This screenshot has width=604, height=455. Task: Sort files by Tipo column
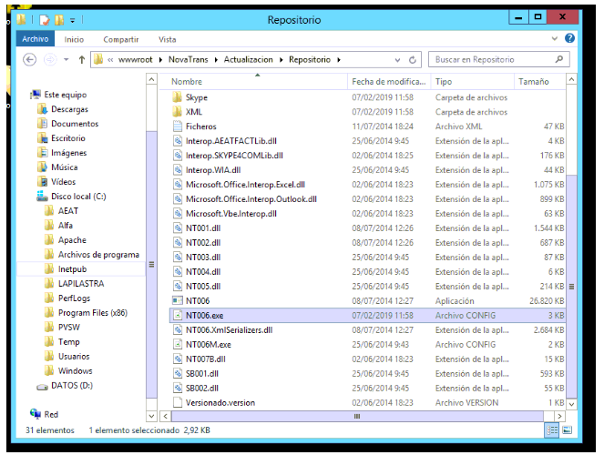click(x=472, y=82)
